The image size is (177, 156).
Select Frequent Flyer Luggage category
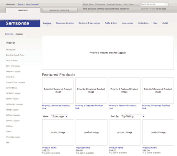coord(15,82)
